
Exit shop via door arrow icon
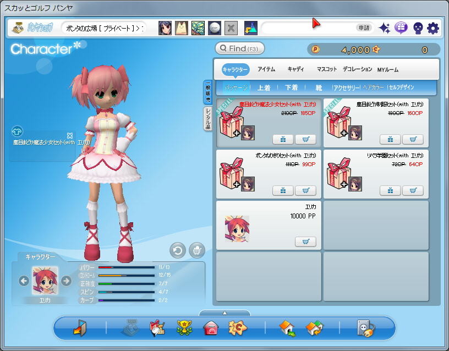click(80, 328)
